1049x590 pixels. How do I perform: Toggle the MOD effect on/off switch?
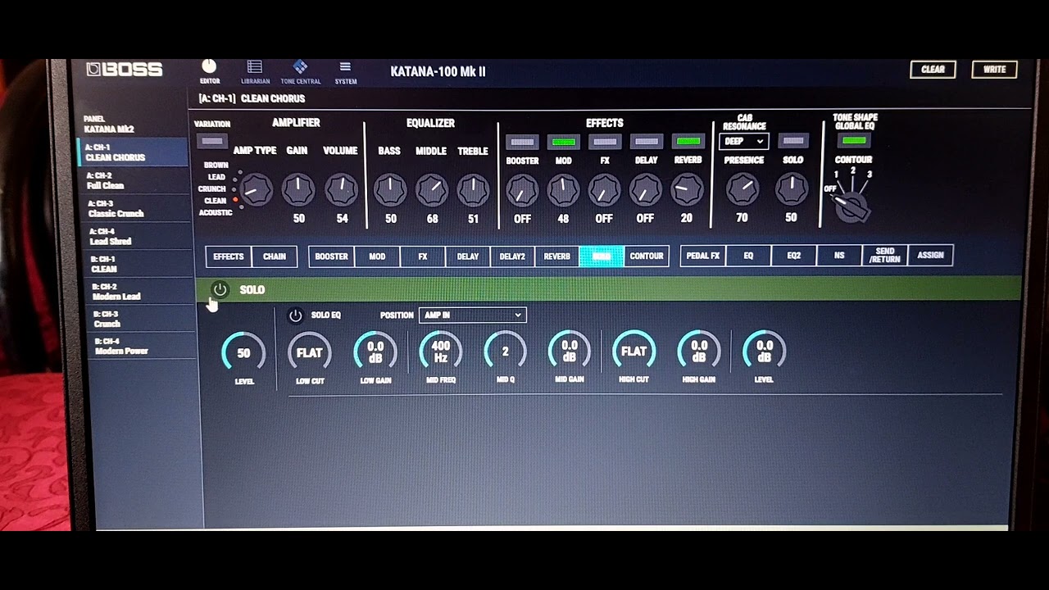(x=563, y=143)
